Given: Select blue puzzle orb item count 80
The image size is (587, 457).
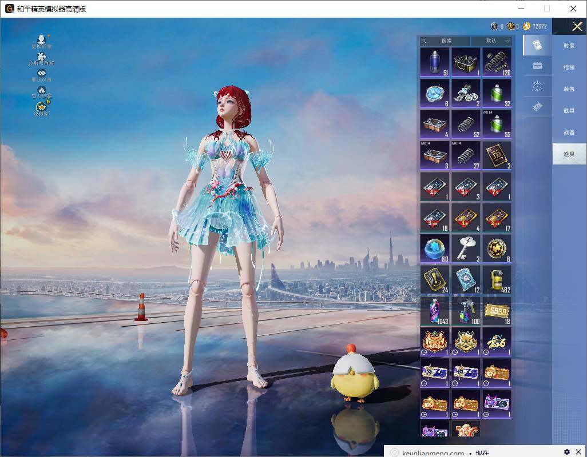Looking at the screenshot, I should pyautogui.click(x=435, y=249).
